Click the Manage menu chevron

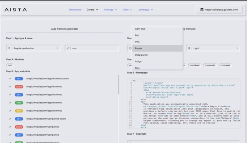pyautogui.click(x=116, y=10)
